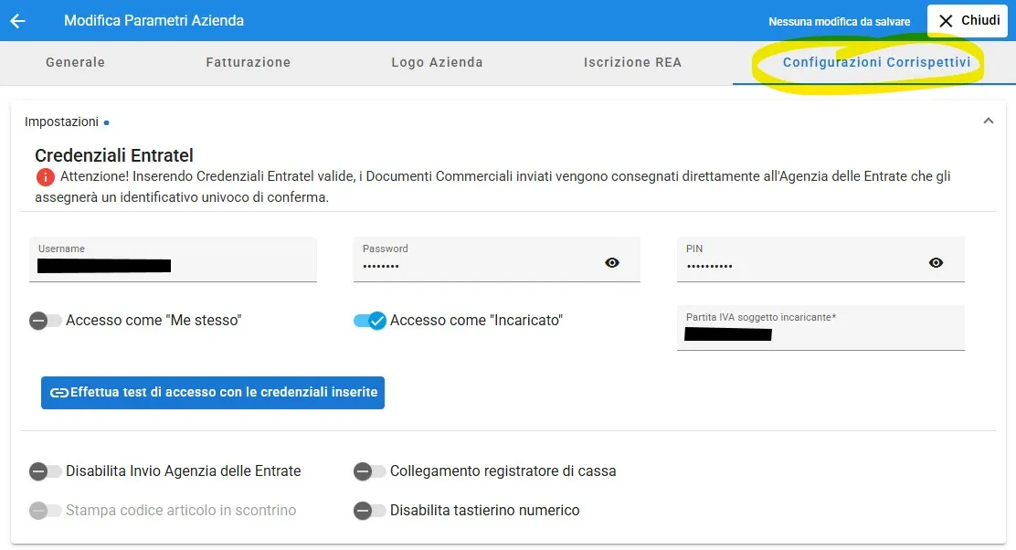Image resolution: width=1016 pixels, height=550 pixels.
Task: Enable Accesso come "Me stesso" switch
Action: (45, 320)
